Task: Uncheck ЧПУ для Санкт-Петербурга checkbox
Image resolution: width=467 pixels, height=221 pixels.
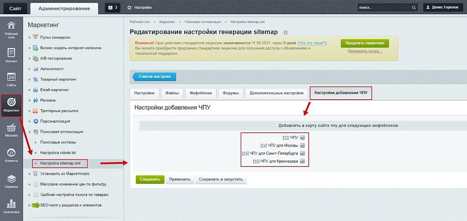Action: 302,153
